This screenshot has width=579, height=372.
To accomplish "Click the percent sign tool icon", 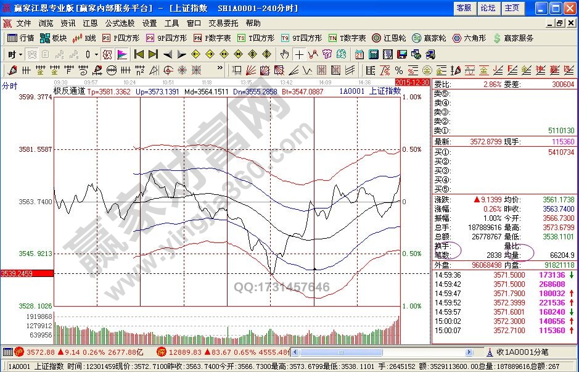I will point(398,70).
